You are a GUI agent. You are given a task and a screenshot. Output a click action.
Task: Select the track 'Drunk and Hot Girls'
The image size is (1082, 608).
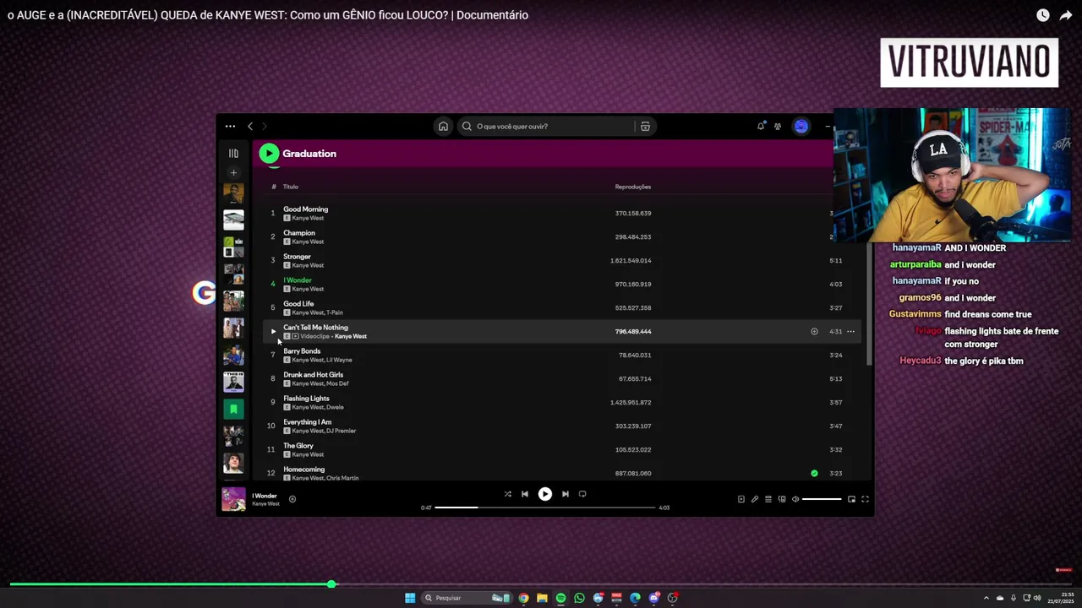point(313,375)
